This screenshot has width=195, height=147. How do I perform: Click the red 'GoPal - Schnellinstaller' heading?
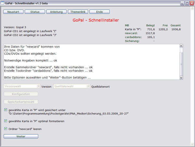[x=96, y=20]
